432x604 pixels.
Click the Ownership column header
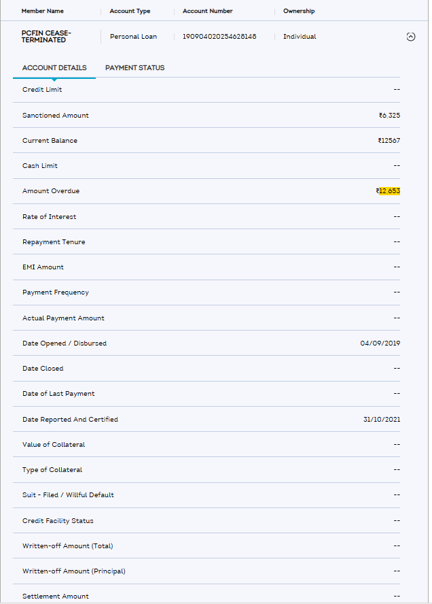click(299, 12)
